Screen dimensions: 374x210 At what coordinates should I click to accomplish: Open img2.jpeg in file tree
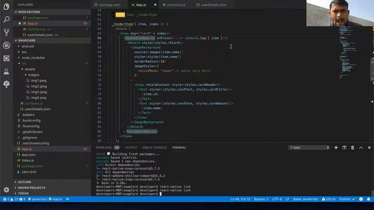39,86
